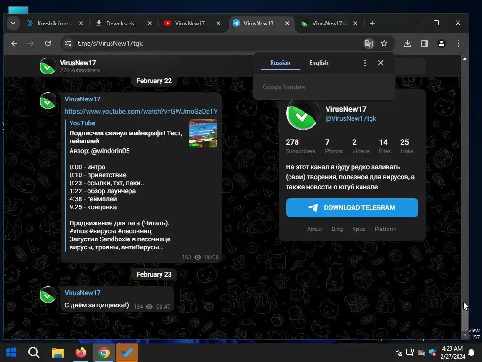The height and width of the screenshot is (362, 482).
Task: Open the About footer link
Action: pos(314,229)
